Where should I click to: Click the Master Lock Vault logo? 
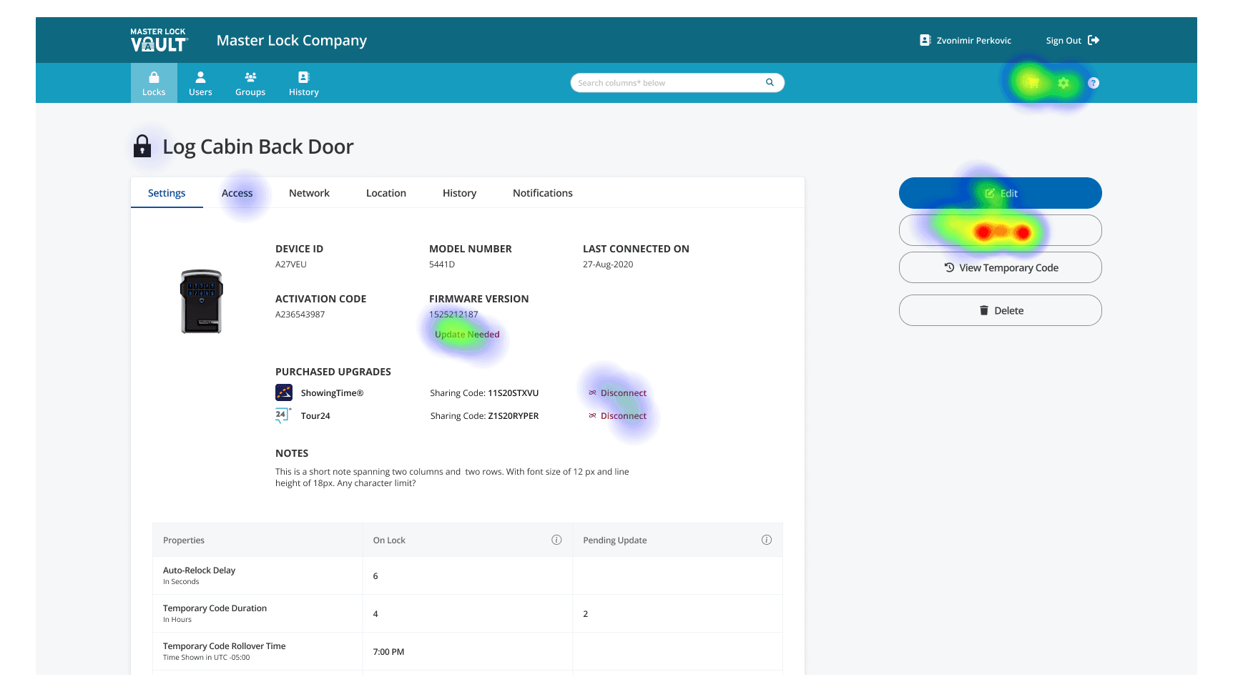(159, 40)
